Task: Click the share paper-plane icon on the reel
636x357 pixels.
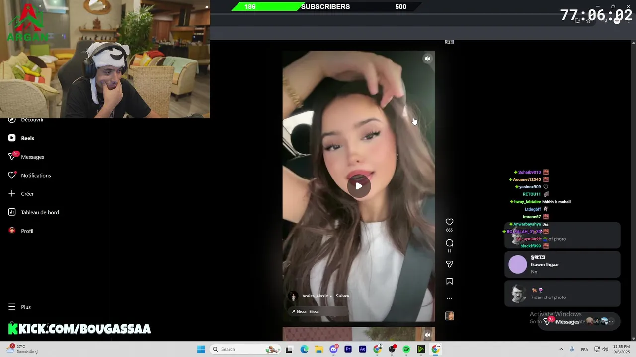Action: pyautogui.click(x=449, y=264)
